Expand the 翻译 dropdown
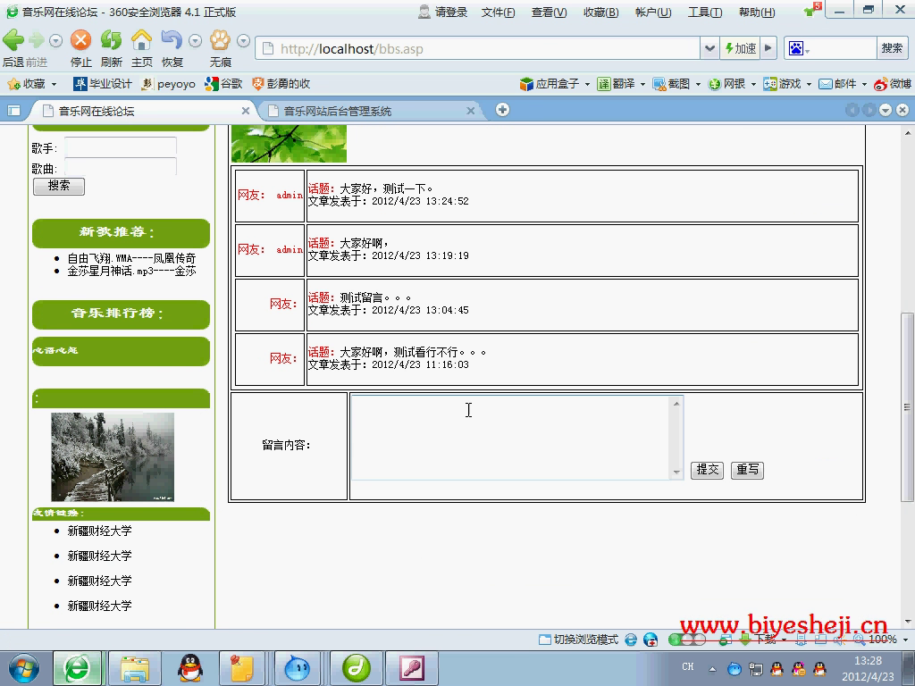This screenshot has width=915, height=686. (642, 85)
